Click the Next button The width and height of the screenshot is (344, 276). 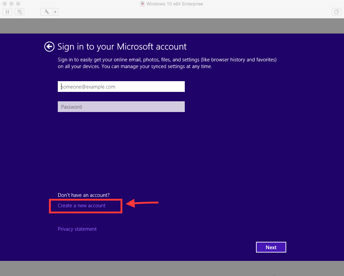click(271, 247)
